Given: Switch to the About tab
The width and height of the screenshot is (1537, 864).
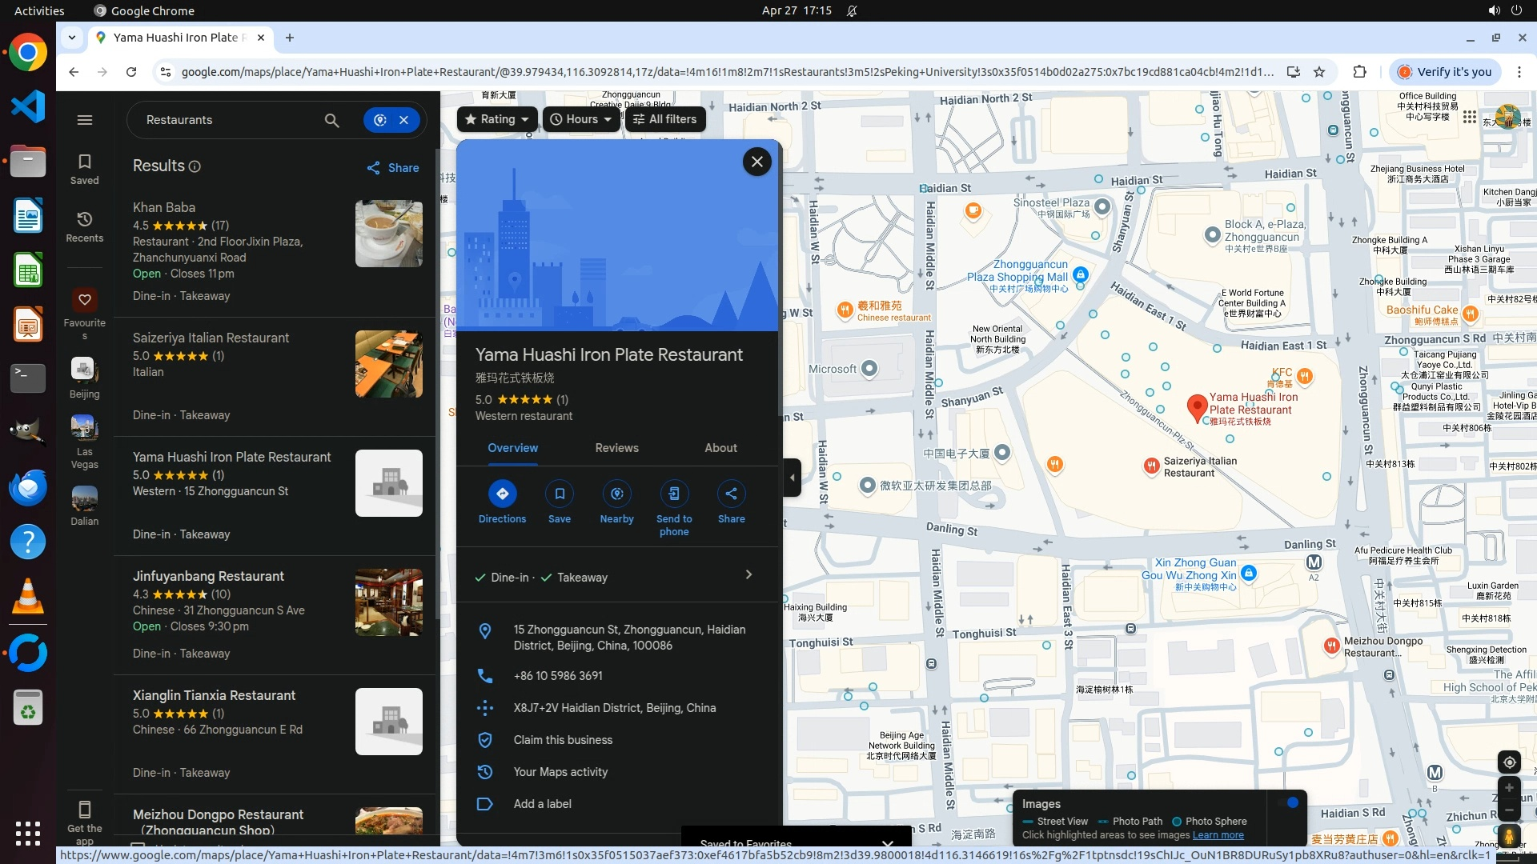Looking at the screenshot, I should click(x=720, y=448).
